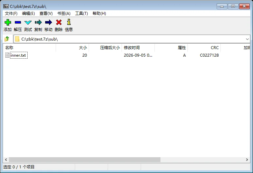The image size is (253, 173).
Task: Sort by the 属性 column header
Action: 171,47
